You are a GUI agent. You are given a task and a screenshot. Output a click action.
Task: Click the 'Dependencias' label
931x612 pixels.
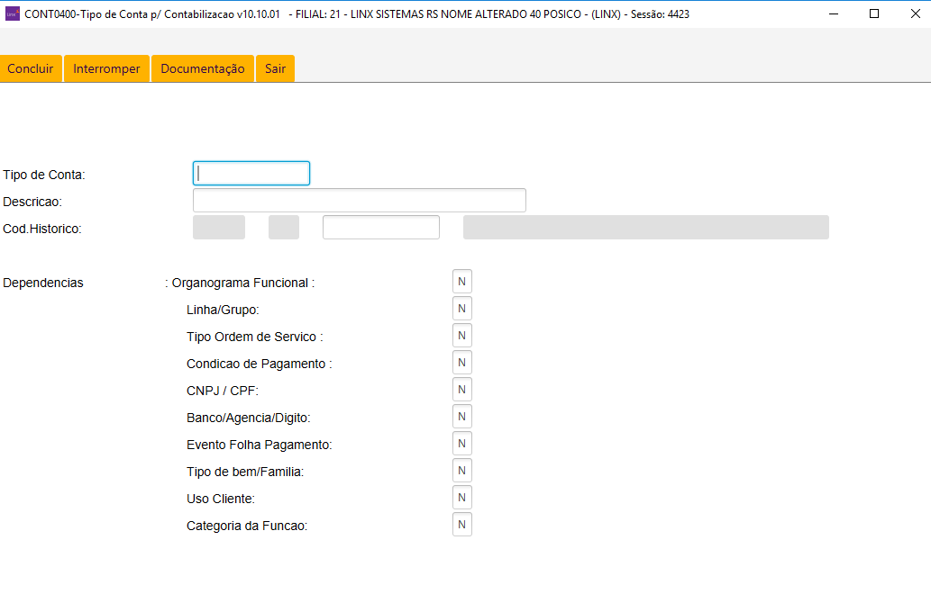(42, 283)
